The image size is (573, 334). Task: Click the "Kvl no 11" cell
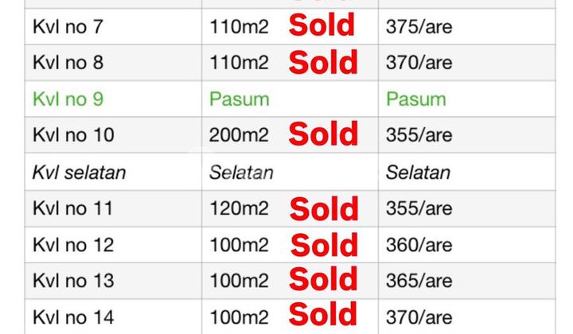(72, 208)
